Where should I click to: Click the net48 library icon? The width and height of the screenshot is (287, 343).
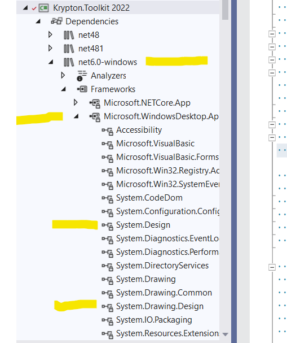point(69,35)
